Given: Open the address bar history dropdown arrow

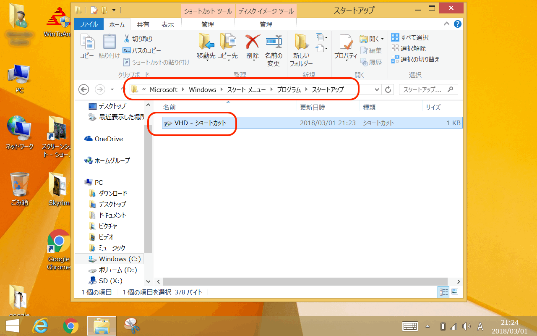Looking at the screenshot, I should [377, 89].
